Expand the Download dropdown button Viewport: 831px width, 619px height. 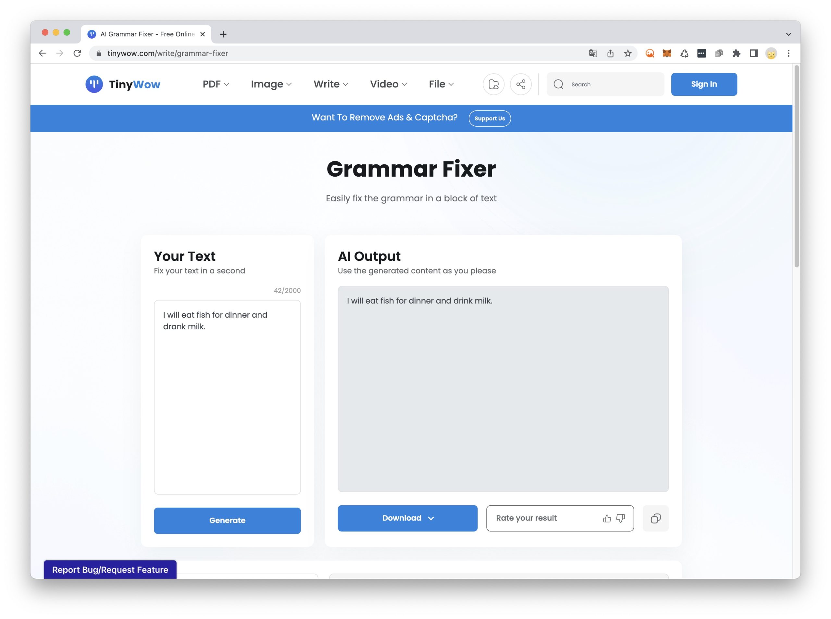pos(407,518)
